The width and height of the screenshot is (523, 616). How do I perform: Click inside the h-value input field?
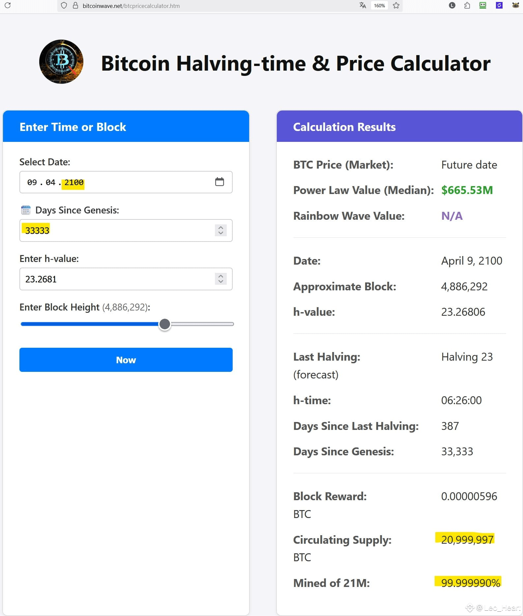coord(117,279)
